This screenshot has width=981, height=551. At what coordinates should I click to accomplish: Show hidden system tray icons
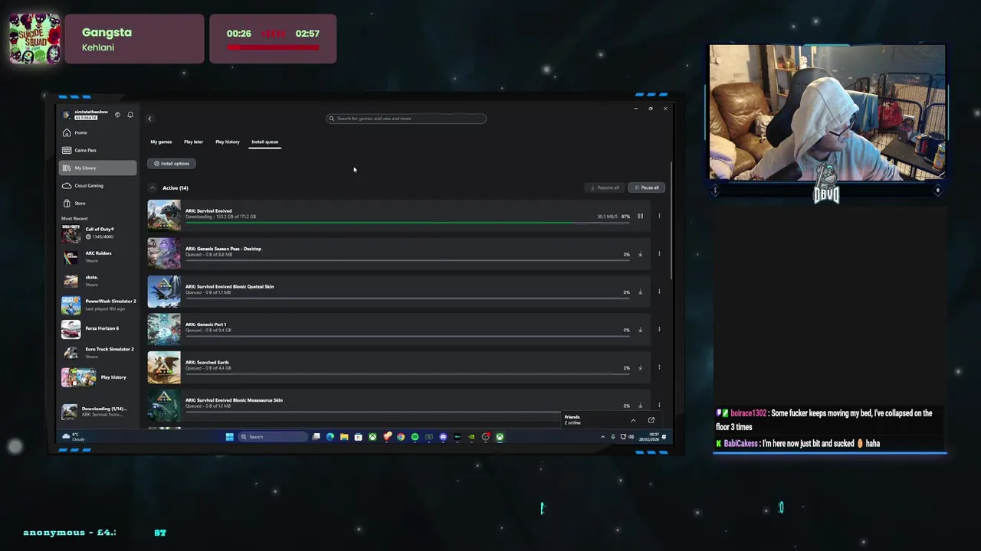point(602,437)
